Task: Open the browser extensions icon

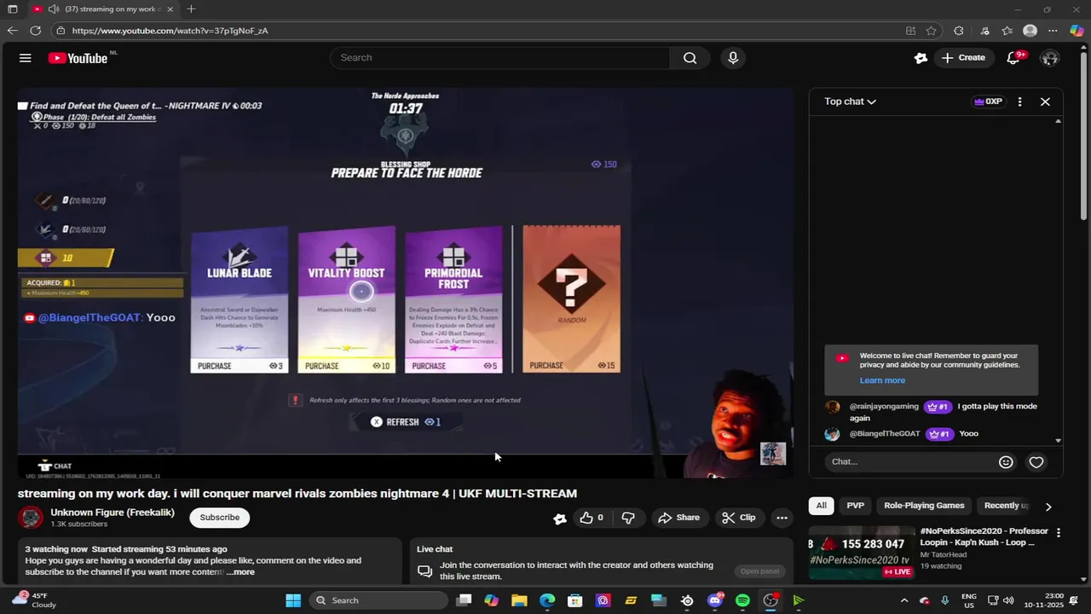Action: pyautogui.click(x=959, y=31)
